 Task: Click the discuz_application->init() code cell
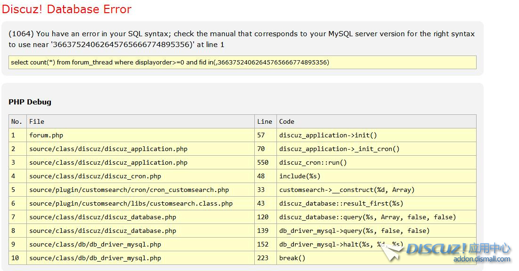coord(328,135)
